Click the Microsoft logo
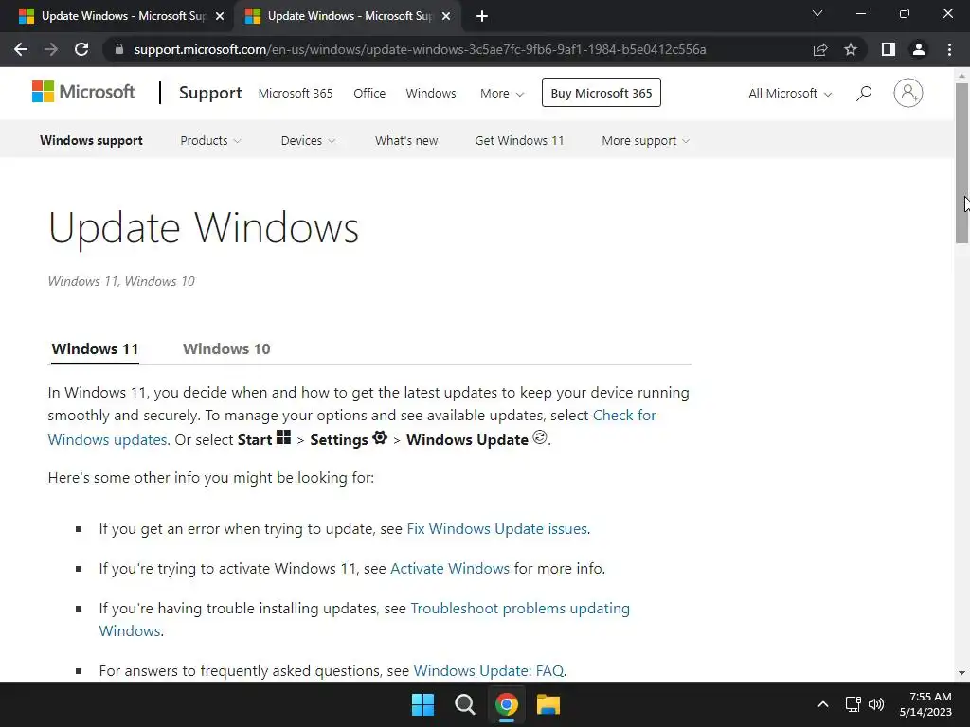Viewport: 970px width, 727px height. 83,92
